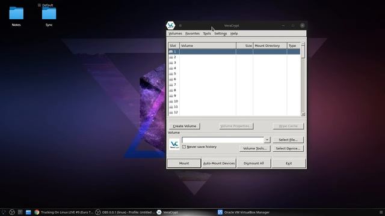Open the Notes folder on desktop

pyautogui.click(x=16, y=13)
